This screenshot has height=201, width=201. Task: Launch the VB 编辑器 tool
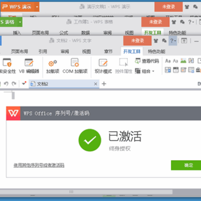29,66
